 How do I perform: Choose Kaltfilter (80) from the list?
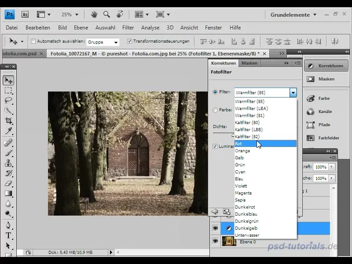265,123
